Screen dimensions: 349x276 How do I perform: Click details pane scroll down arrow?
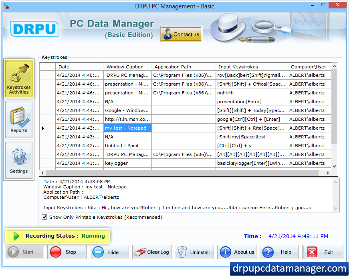tap(336, 208)
